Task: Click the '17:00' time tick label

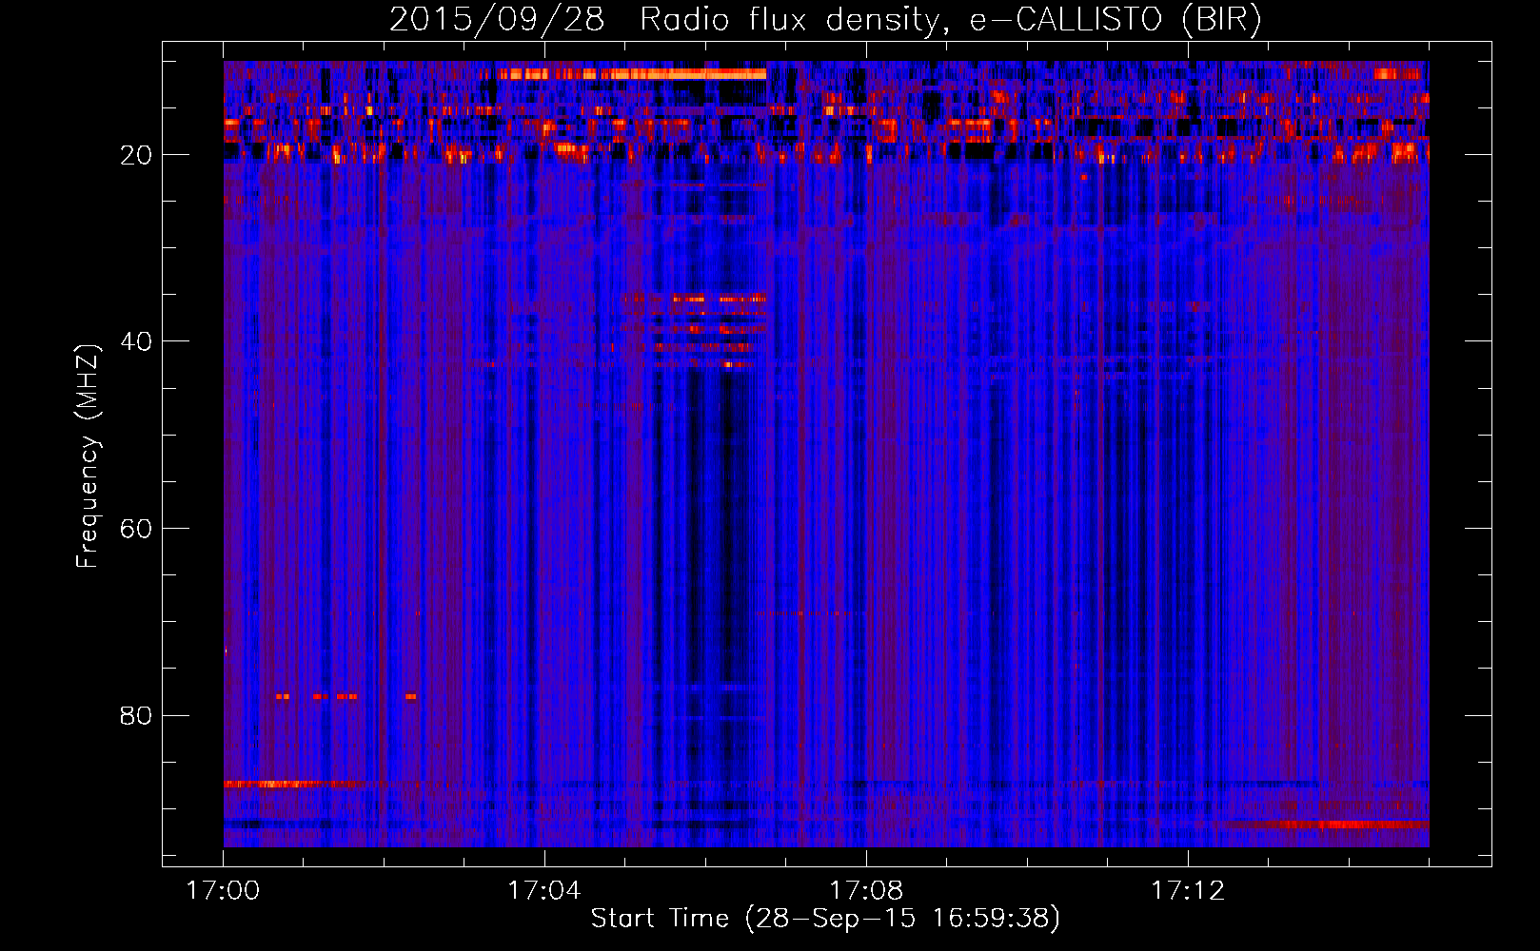Action: pyautogui.click(x=223, y=891)
